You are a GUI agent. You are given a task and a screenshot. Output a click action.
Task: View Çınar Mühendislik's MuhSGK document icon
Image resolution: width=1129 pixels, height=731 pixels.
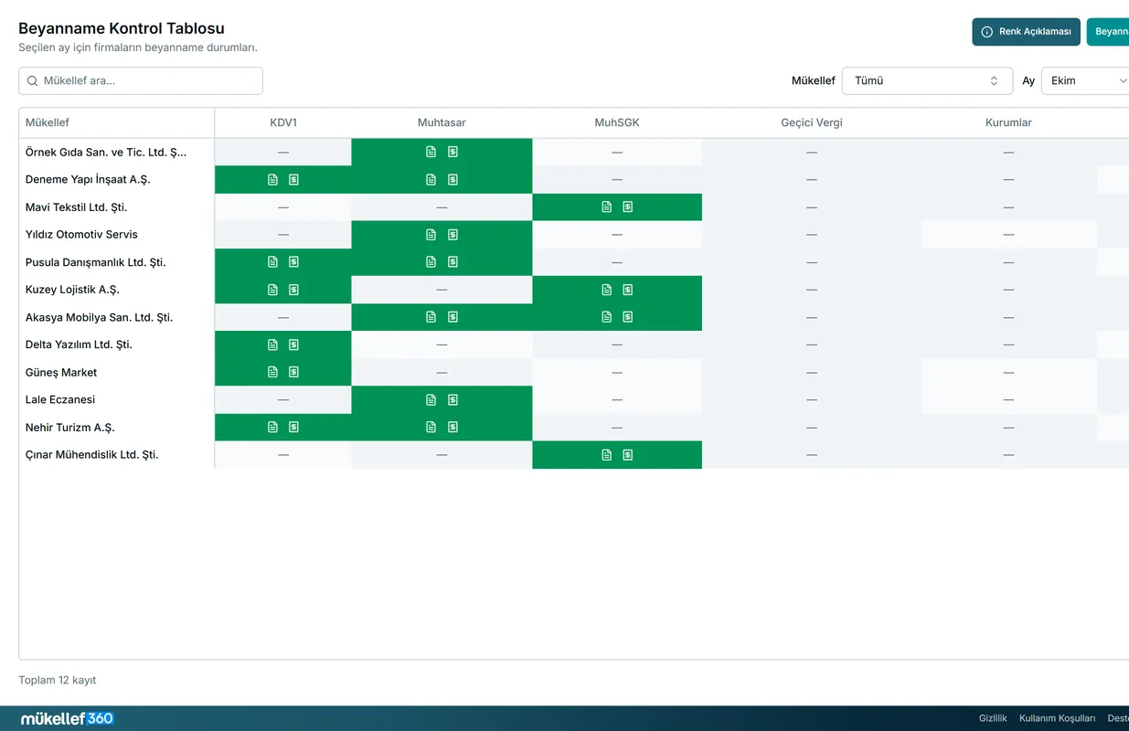point(607,455)
